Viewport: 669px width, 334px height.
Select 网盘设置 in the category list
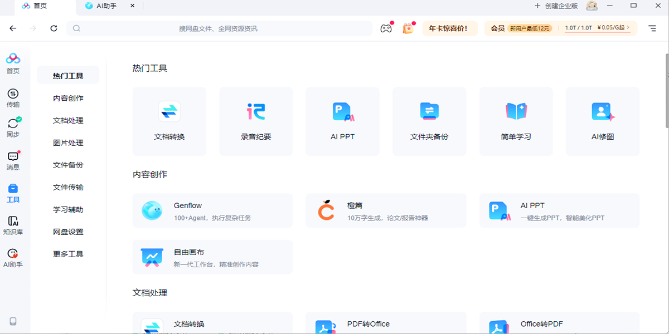point(68,232)
